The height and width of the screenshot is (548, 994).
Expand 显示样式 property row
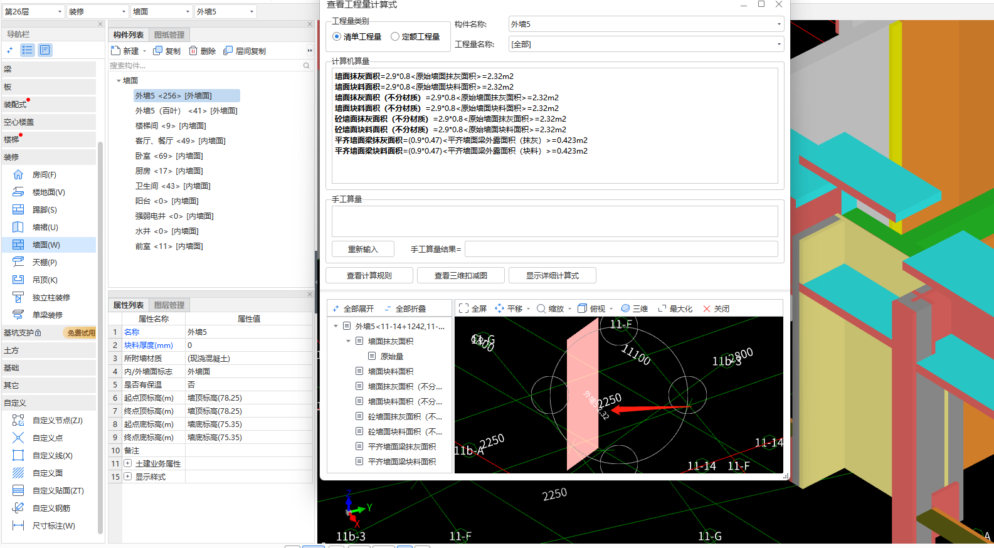128,477
